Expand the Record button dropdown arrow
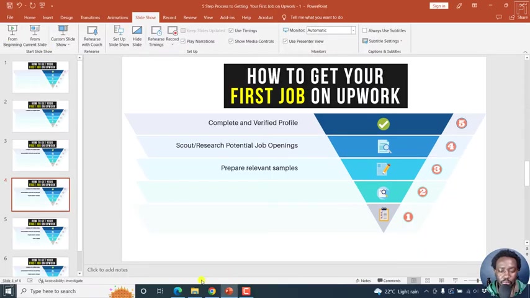The height and width of the screenshot is (298, 530). pyautogui.click(x=173, y=45)
